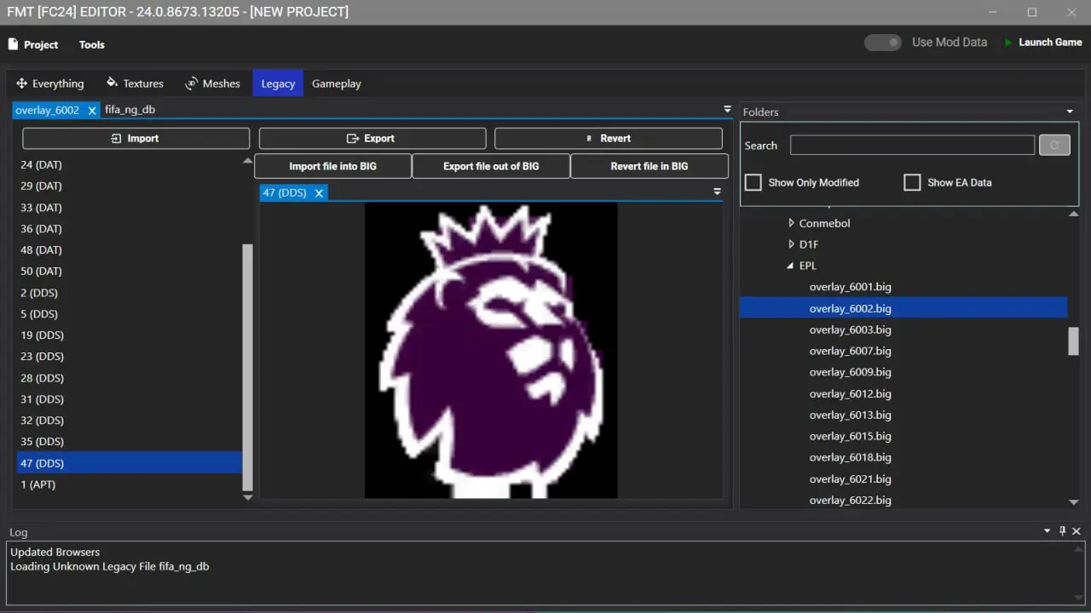1091x613 pixels.
Task: Click the file list vertical scrollbar
Action: pyautogui.click(x=248, y=368)
